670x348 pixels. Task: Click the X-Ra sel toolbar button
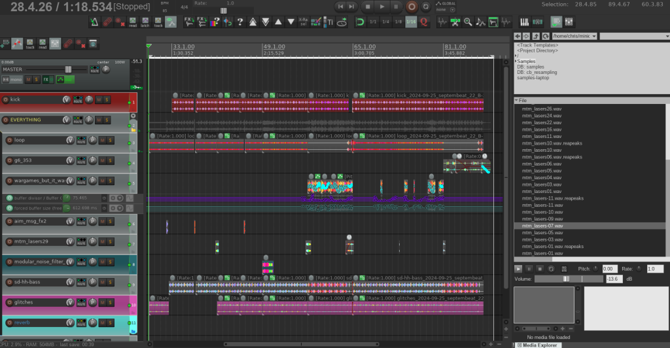tap(303, 22)
